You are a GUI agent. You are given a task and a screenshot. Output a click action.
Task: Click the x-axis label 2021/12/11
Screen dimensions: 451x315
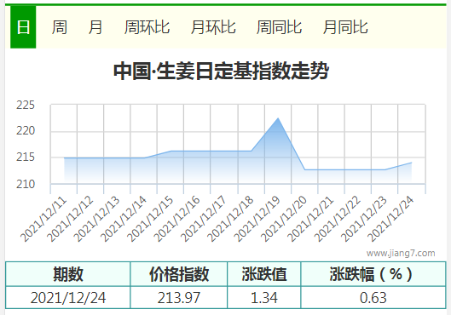point(43,220)
